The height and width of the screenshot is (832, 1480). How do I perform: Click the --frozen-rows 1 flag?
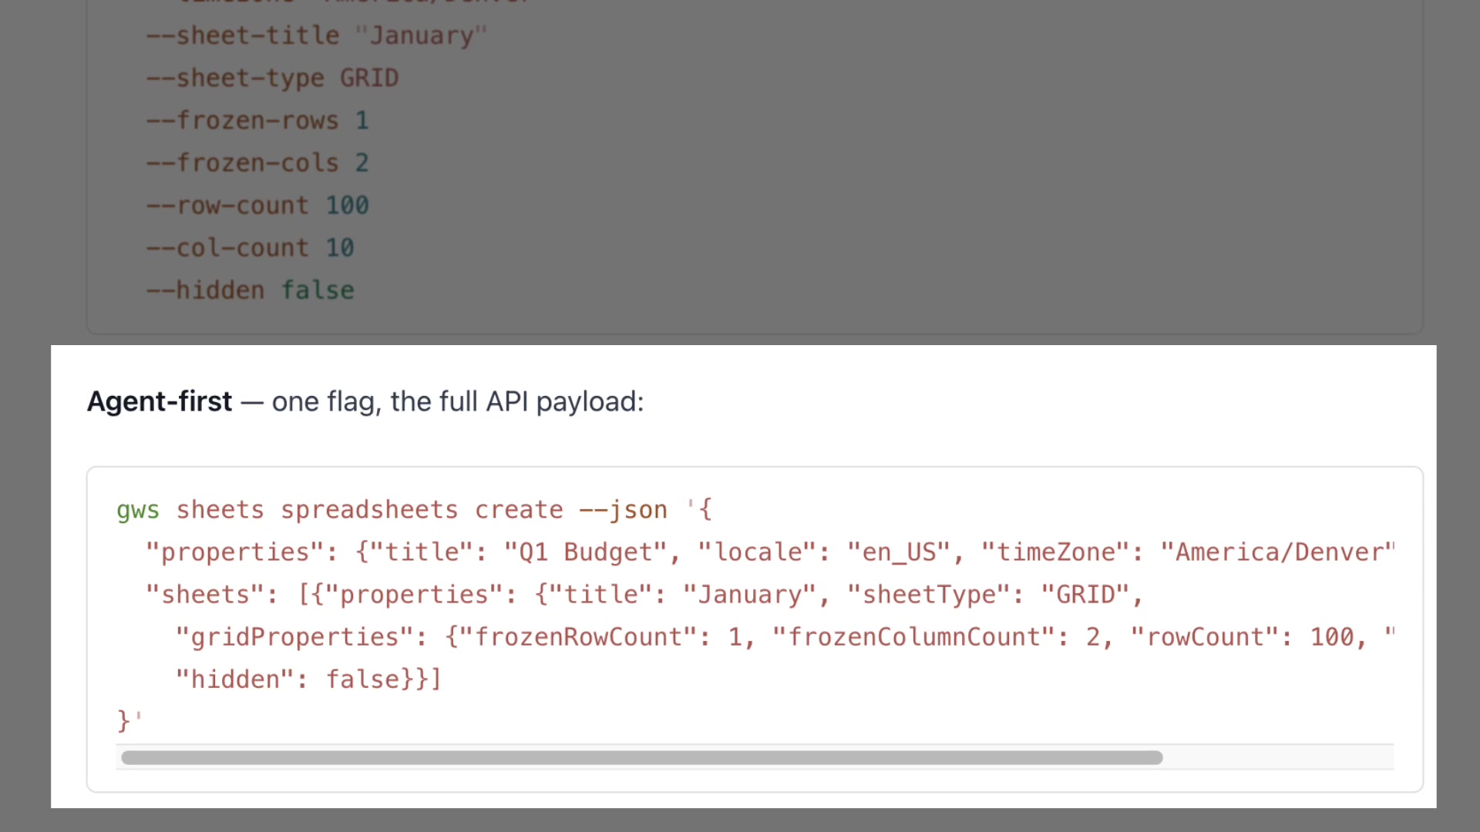(x=257, y=119)
